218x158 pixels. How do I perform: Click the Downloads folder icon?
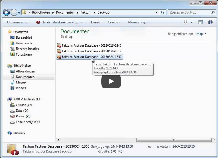(12, 43)
